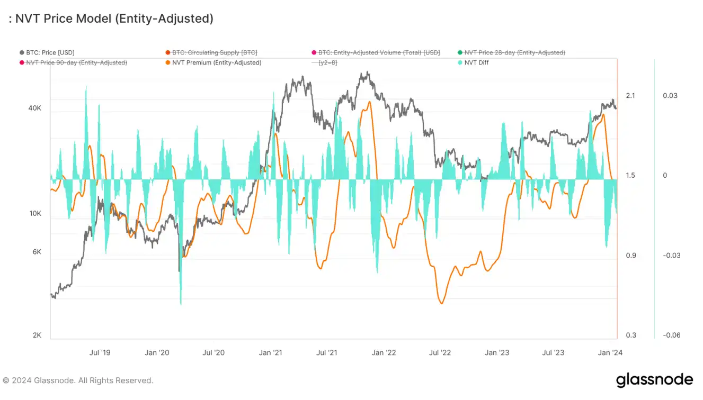
Task: Click the pink Entity-Adjusted Volume legend dot
Action: [314, 52]
